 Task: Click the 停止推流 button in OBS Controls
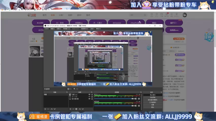point(153,95)
